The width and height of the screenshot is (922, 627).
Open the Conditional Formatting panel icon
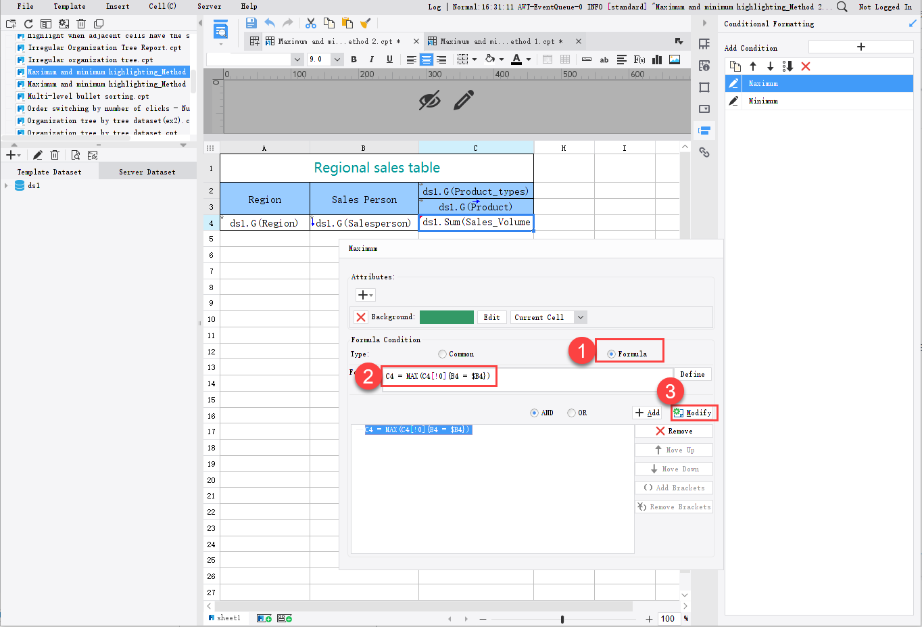(704, 131)
